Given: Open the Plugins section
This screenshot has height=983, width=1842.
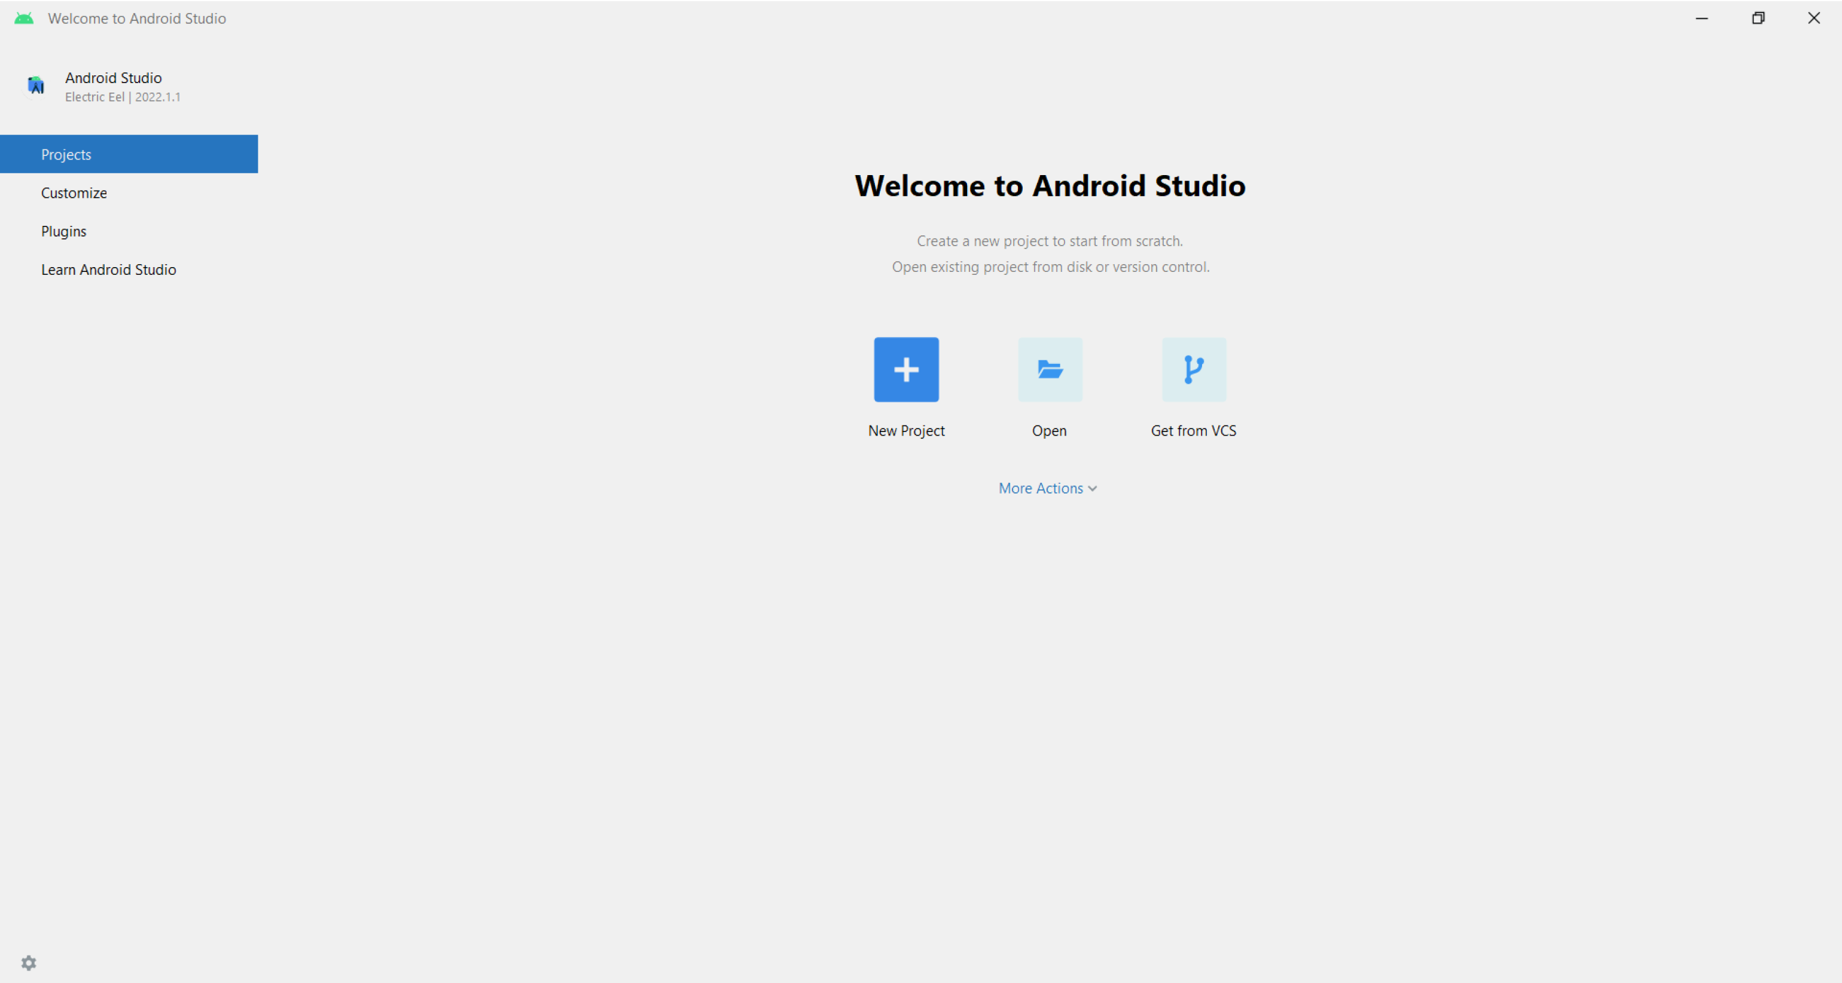Looking at the screenshot, I should [x=63, y=231].
